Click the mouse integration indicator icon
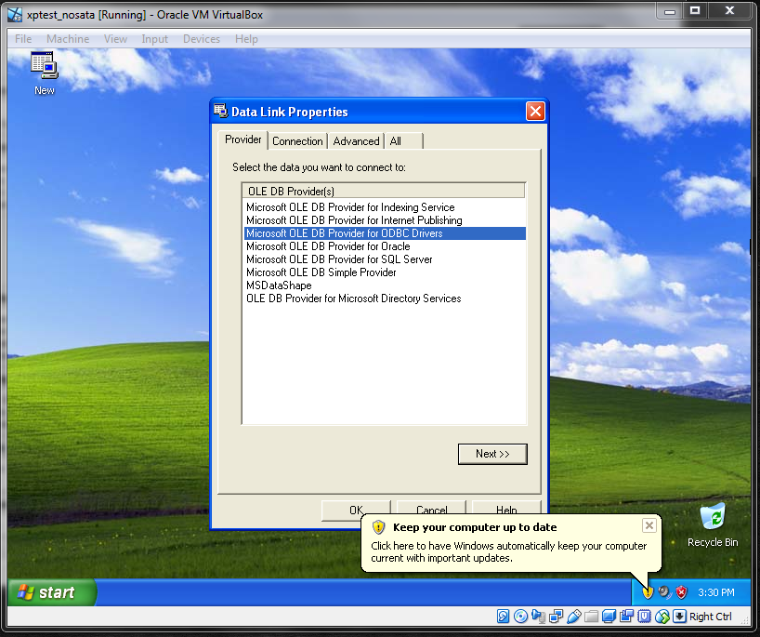This screenshot has height=637, width=760. 662,617
